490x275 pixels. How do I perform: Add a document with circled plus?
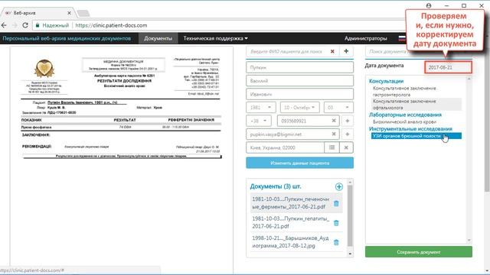(x=338, y=186)
